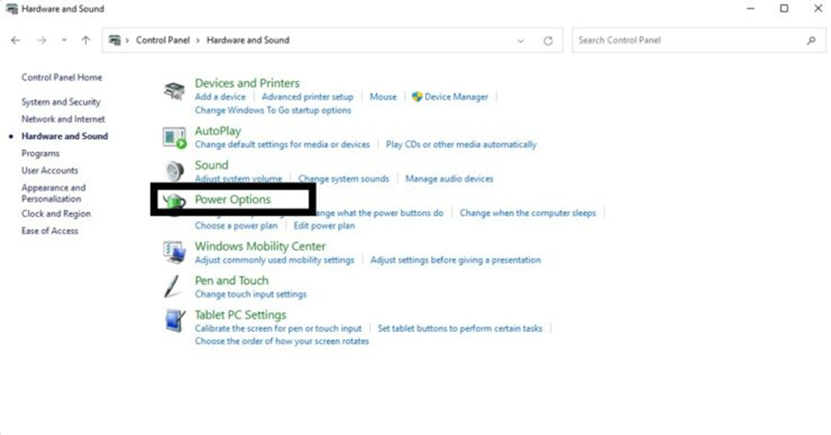Open AutoPlay heading
Viewport: 831px width, 435px height.
point(218,130)
